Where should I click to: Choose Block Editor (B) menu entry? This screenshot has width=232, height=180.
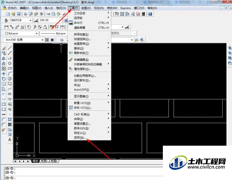click(89, 60)
